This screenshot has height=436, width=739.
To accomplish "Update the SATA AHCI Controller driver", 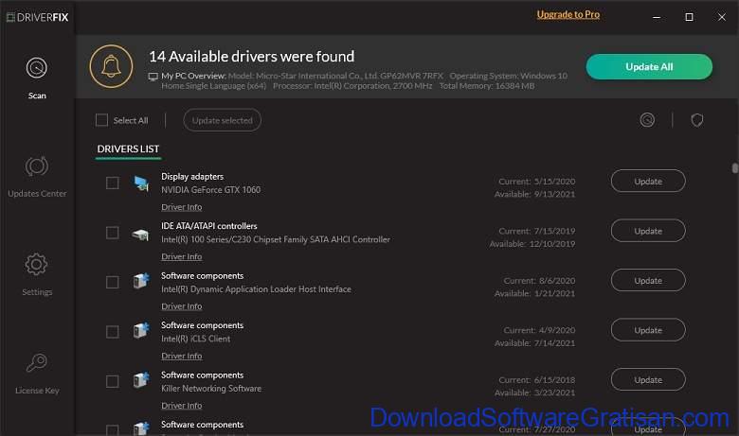I will click(x=648, y=231).
